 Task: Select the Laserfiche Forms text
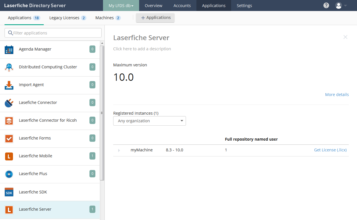(35, 138)
